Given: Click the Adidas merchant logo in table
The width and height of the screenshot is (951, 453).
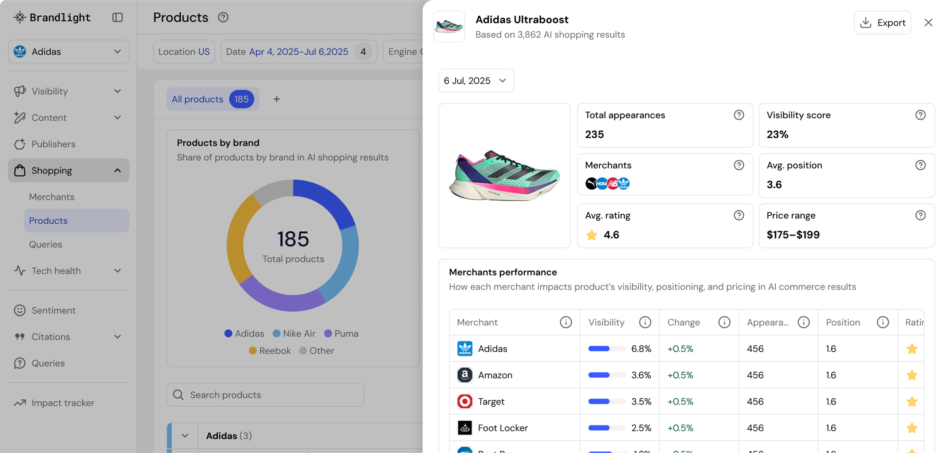Looking at the screenshot, I should point(464,349).
